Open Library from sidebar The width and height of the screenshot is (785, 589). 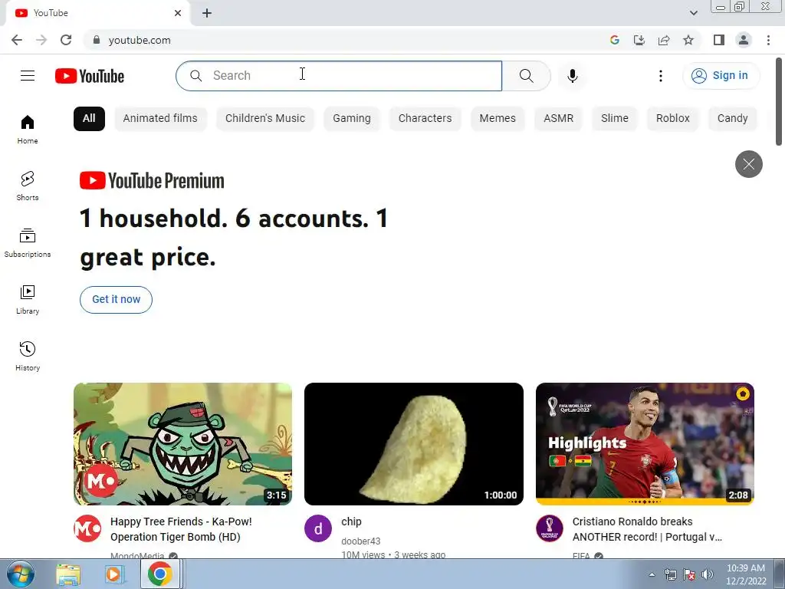click(28, 299)
